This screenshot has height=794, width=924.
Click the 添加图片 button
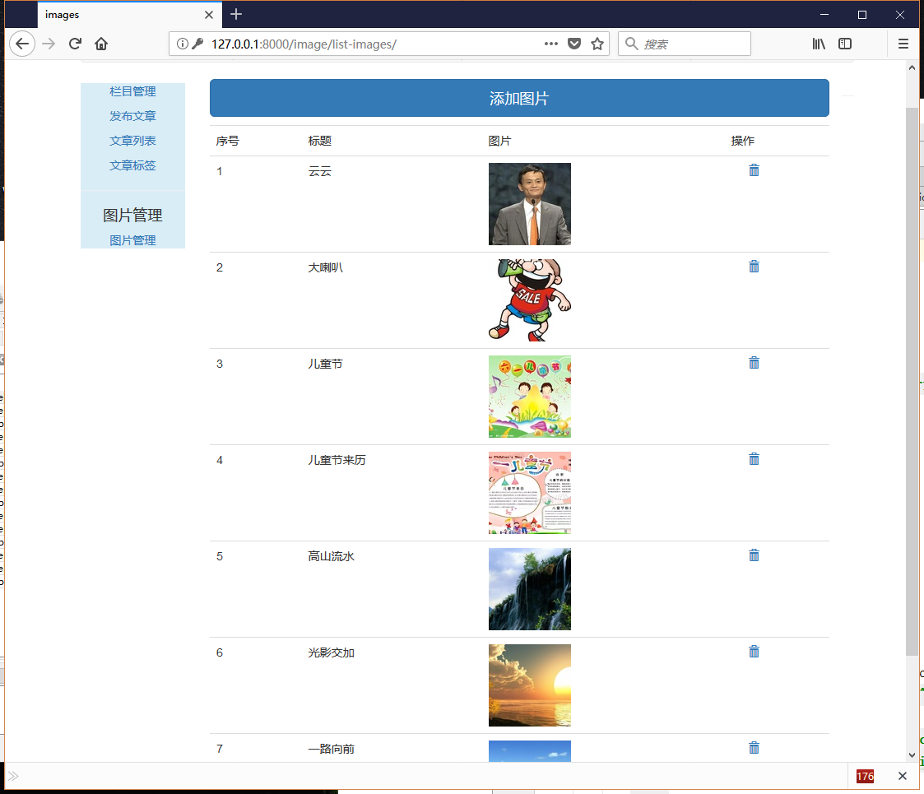[519, 98]
